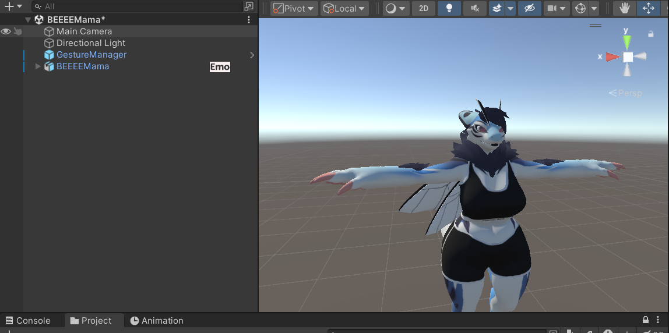Screen dimensions: 669x333
Task: Click the Emo label in Hierarchy
Action: click(x=220, y=67)
